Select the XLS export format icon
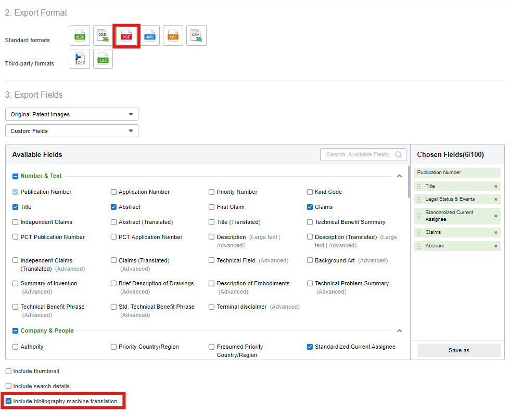The height and width of the screenshot is (410, 509). click(103, 35)
